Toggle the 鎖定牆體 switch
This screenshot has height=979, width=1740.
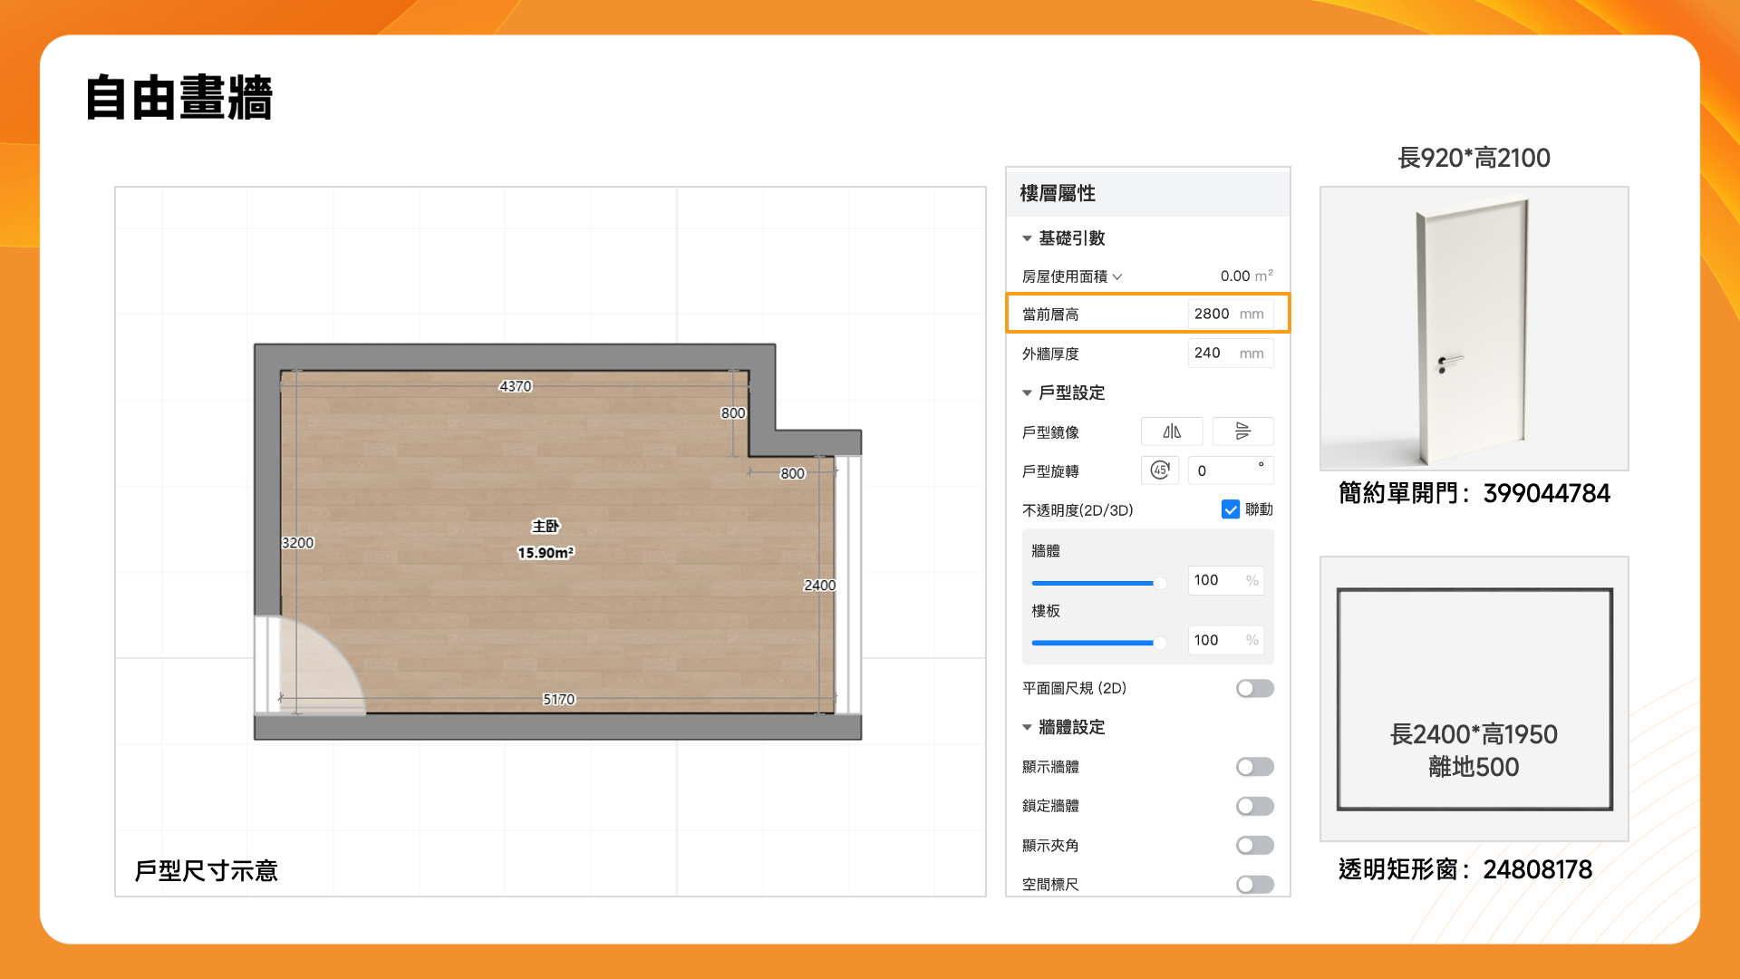pyautogui.click(x=1254, y=806)
